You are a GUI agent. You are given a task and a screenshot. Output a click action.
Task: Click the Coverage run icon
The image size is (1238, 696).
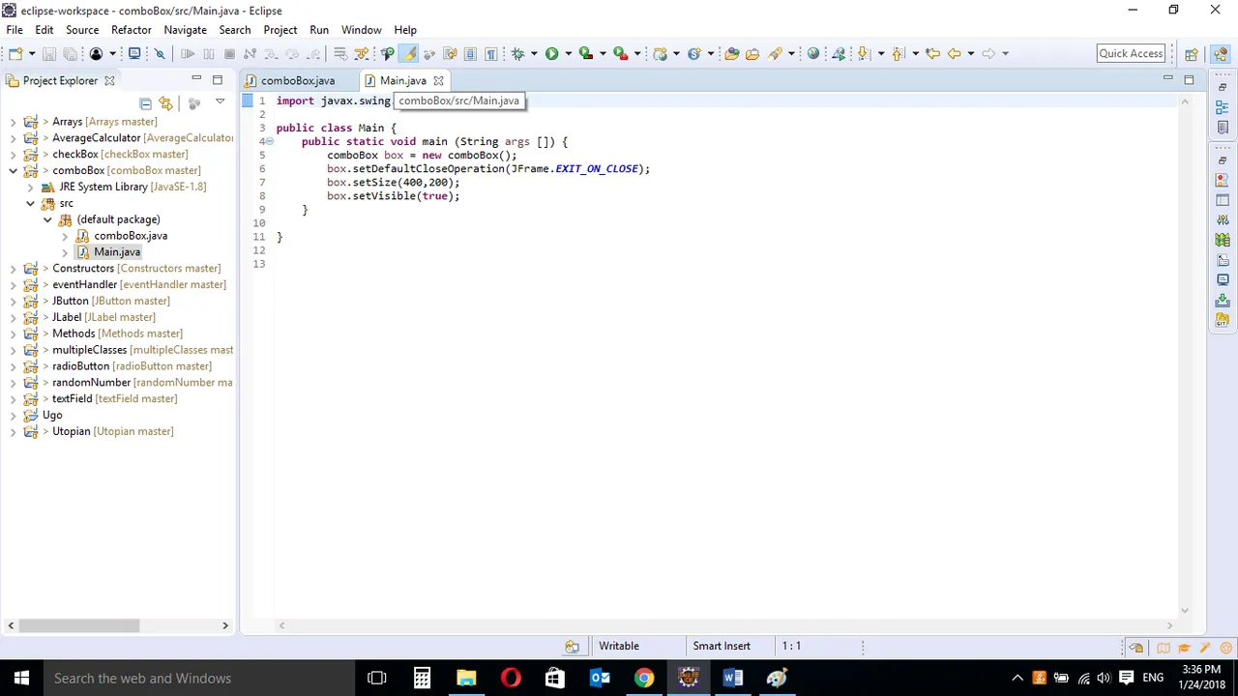coord(585,53)
